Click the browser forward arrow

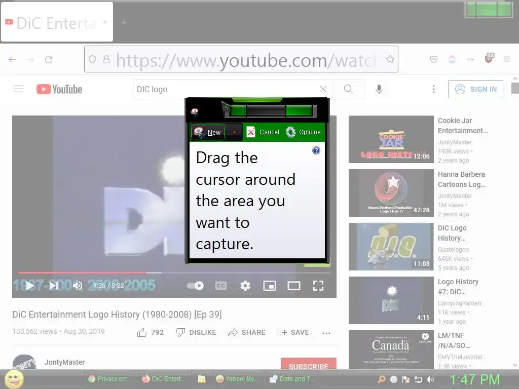[x=30, y=60]
